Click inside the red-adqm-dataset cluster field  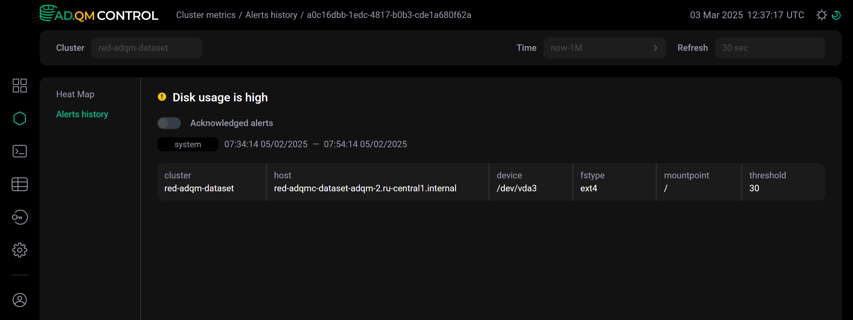(x=147, y=48)
